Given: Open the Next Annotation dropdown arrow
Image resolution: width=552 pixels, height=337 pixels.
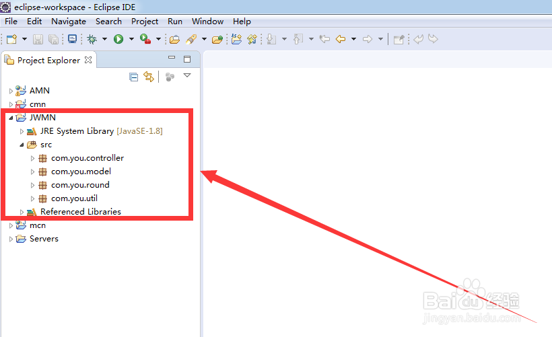Looking at the screenshot, I should click(285, 39).
